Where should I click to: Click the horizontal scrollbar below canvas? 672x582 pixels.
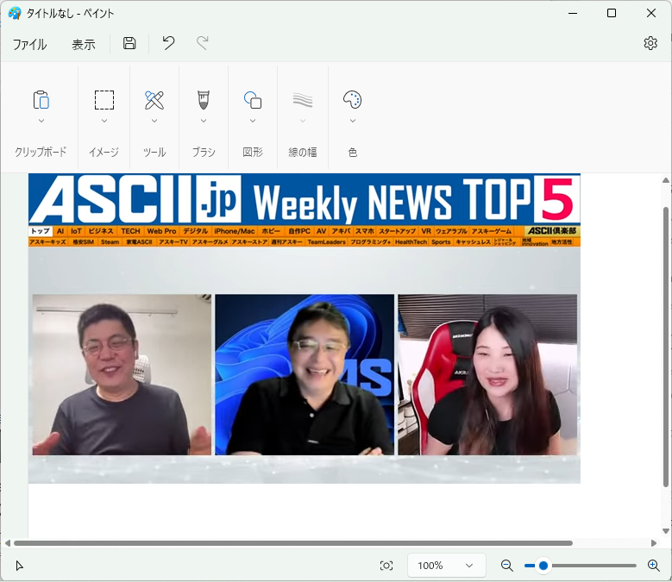point(293,543)
